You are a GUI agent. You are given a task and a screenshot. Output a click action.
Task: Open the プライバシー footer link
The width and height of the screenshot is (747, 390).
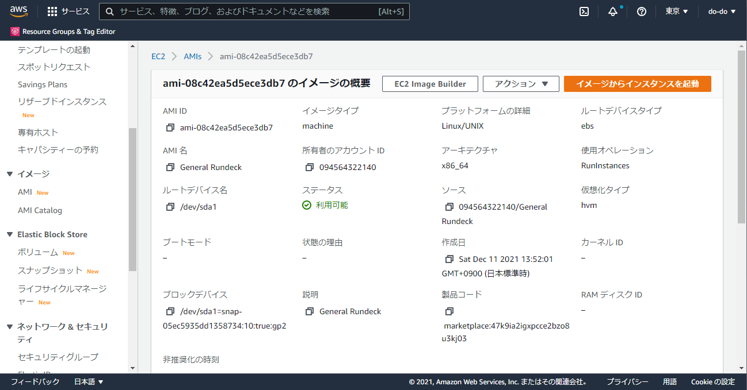click(x=627, y=382)
